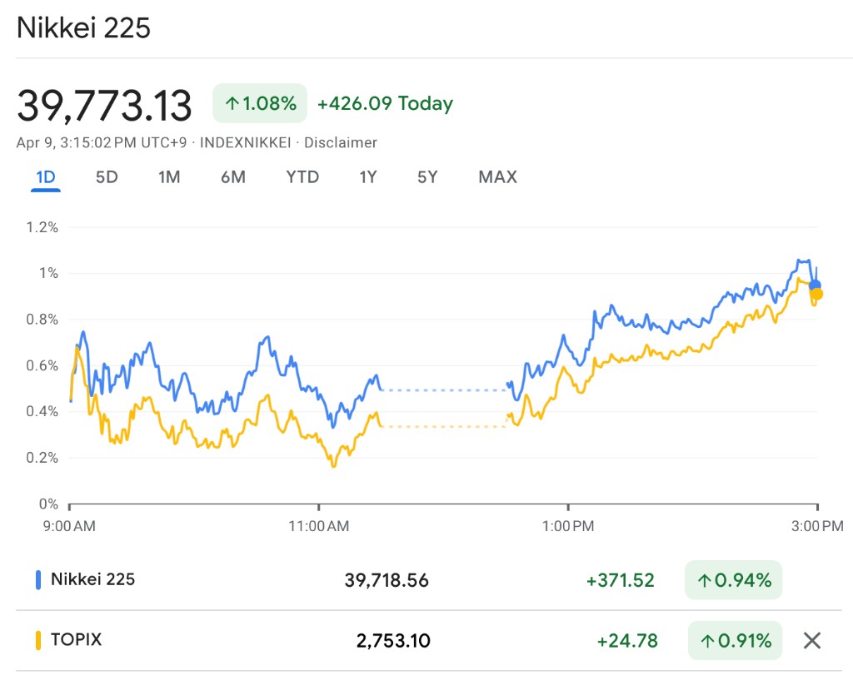Switch to the 1M time range tab
This screenshot has height=685, width=853.
tap(169, 176)
